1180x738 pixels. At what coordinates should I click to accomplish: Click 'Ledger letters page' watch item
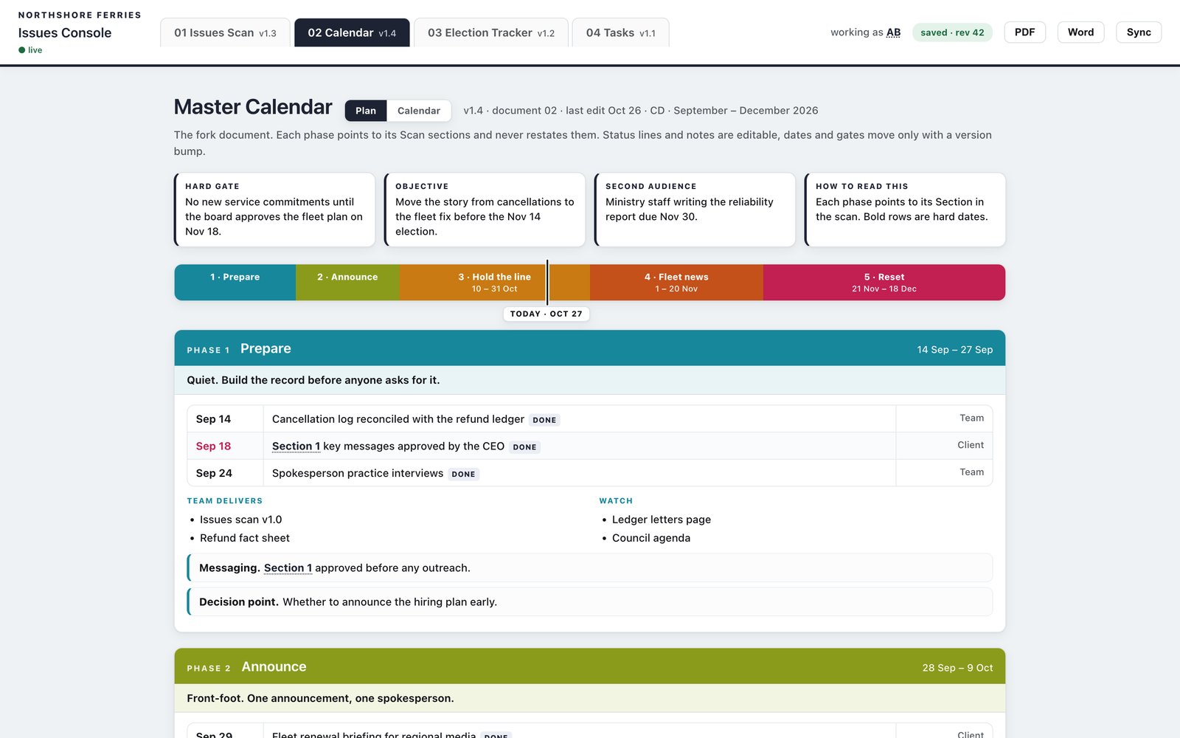(x=662, y=520)
